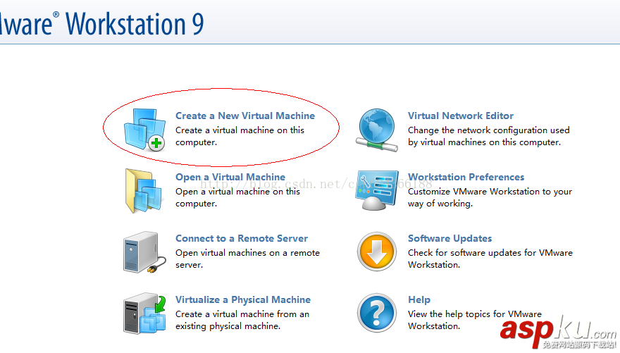Click text 'View the help topics for VMware Workstation.'
Screen dimensions: 620x353
tap(475, 320)
